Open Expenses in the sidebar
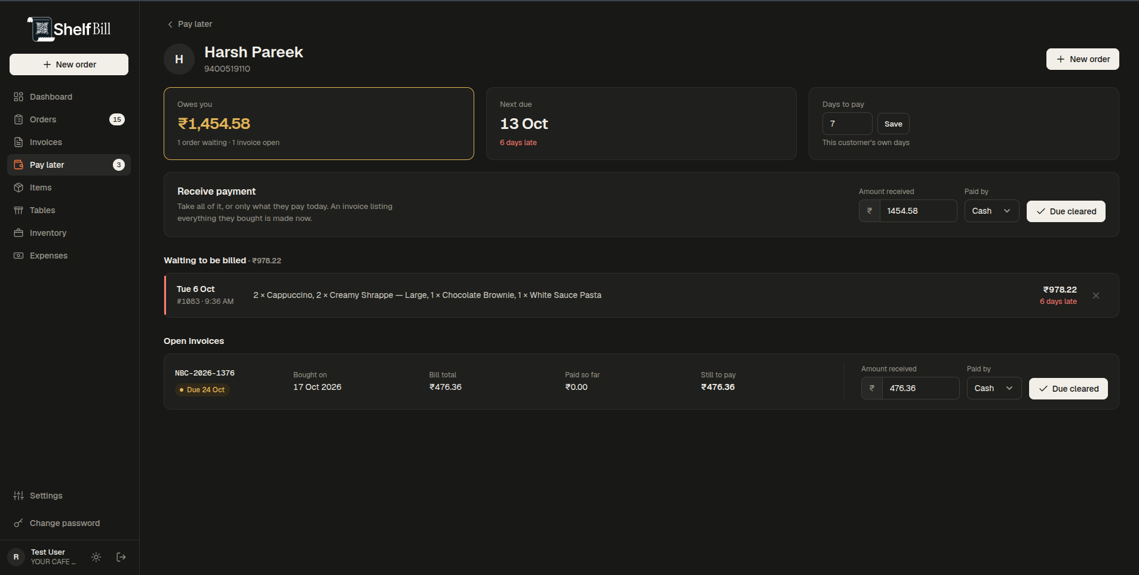Screen dimensions: 1139x575 [x=69, y=256]
